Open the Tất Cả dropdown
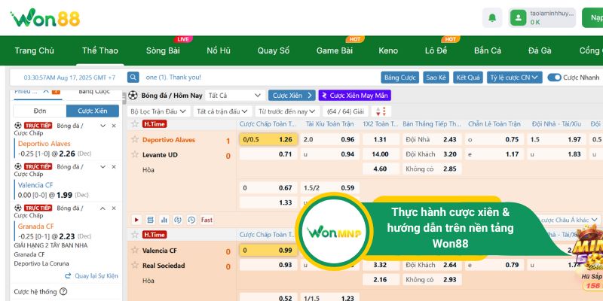The height and width of the screenshot is (301, 603). point(235,96)
